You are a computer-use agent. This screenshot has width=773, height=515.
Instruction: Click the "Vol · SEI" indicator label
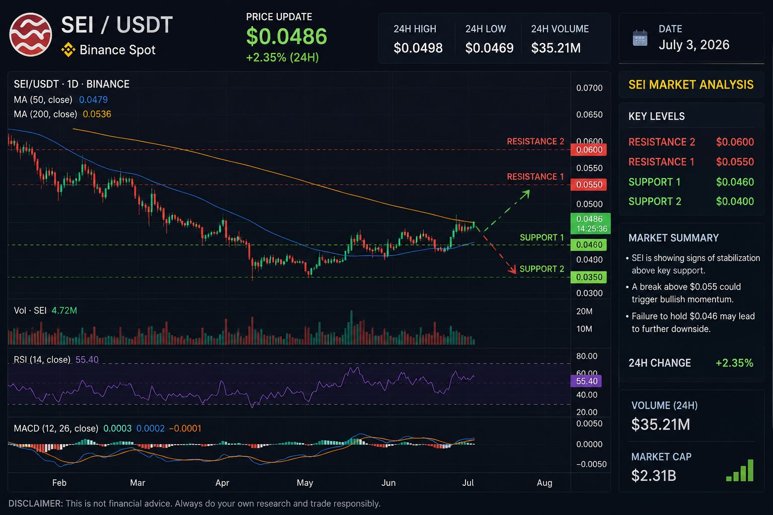tap(30, 310)
